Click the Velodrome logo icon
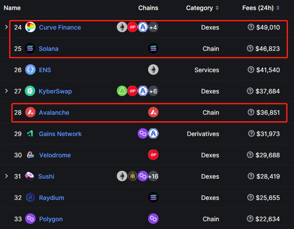The height and width of the screenshot is (229, 294). pos(30,155)
